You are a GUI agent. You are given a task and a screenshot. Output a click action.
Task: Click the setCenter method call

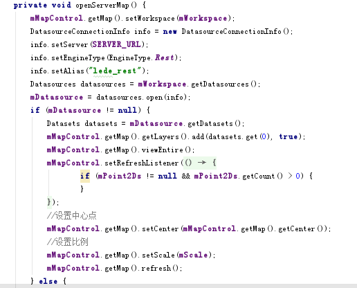click(x=160, y=228)
